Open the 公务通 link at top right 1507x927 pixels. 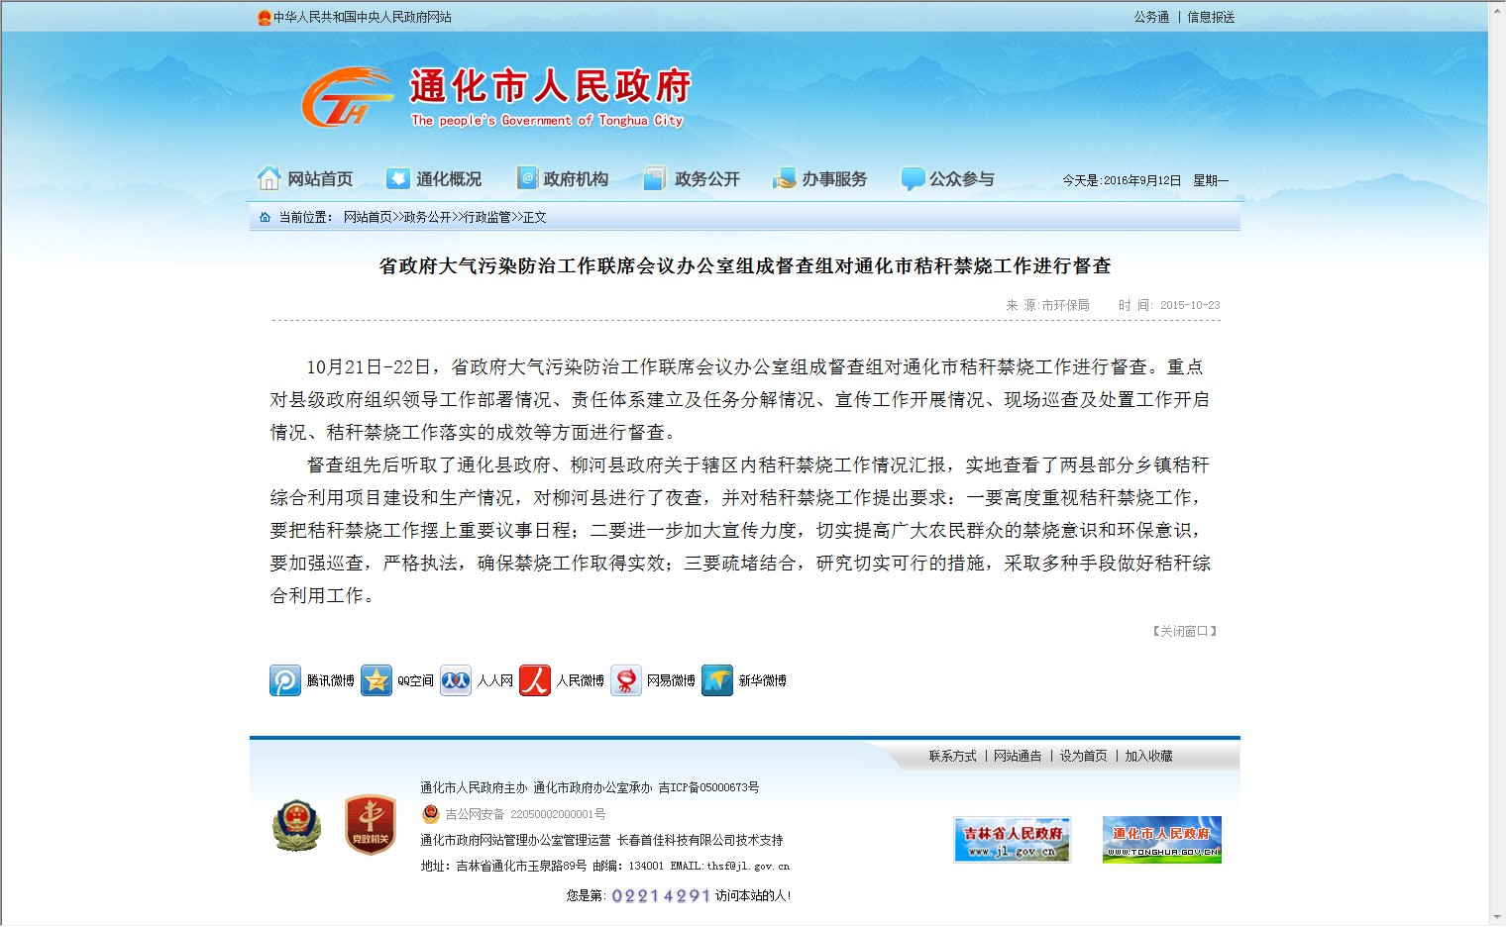point(1151,17)
